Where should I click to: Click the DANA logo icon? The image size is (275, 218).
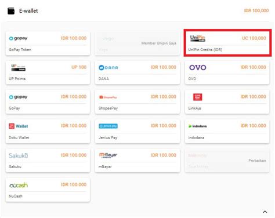pos(108,68)
